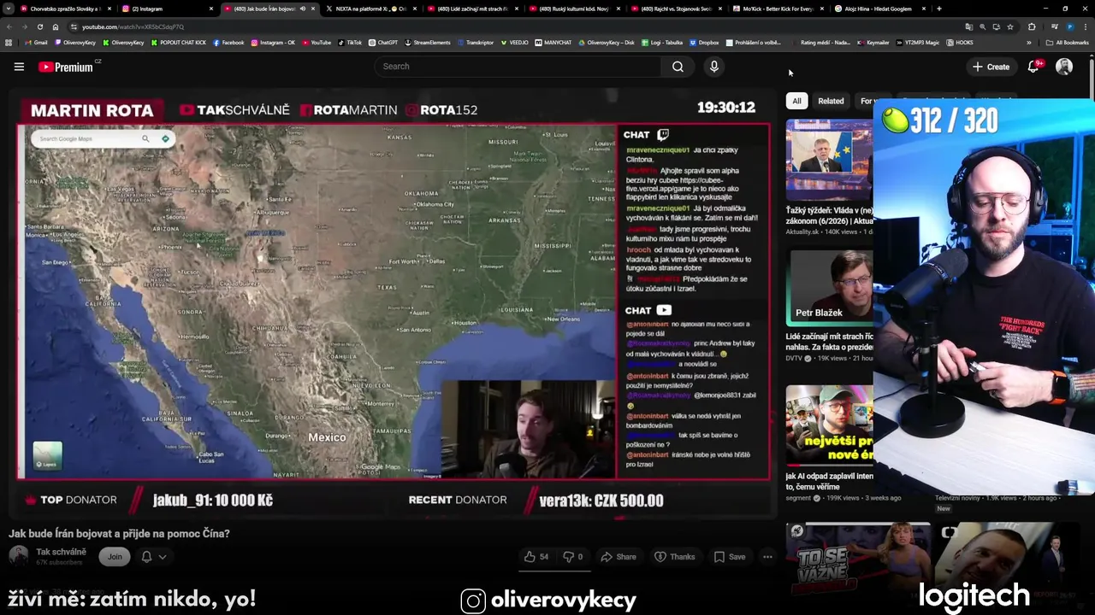Mute the playing YouTube tab speaker icon
The image size is (1095, 615).
pos(302,9)
